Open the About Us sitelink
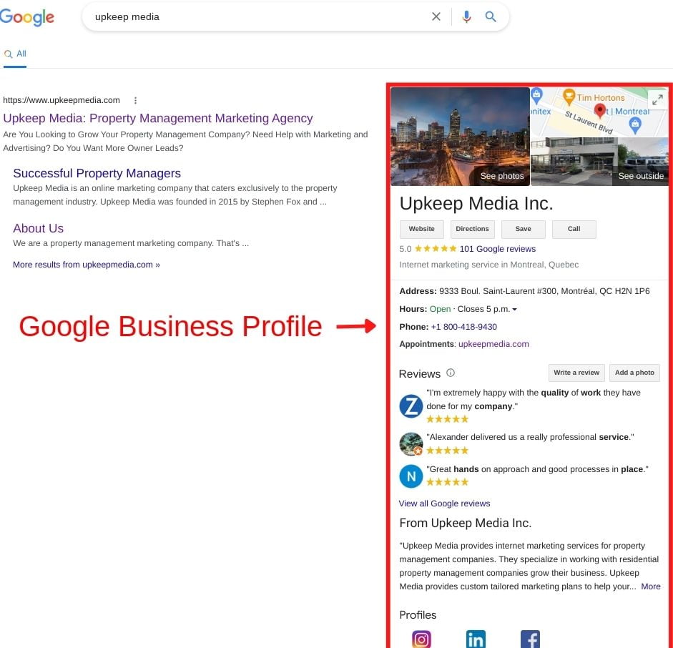673x648 pixels. tap(38, 228)
